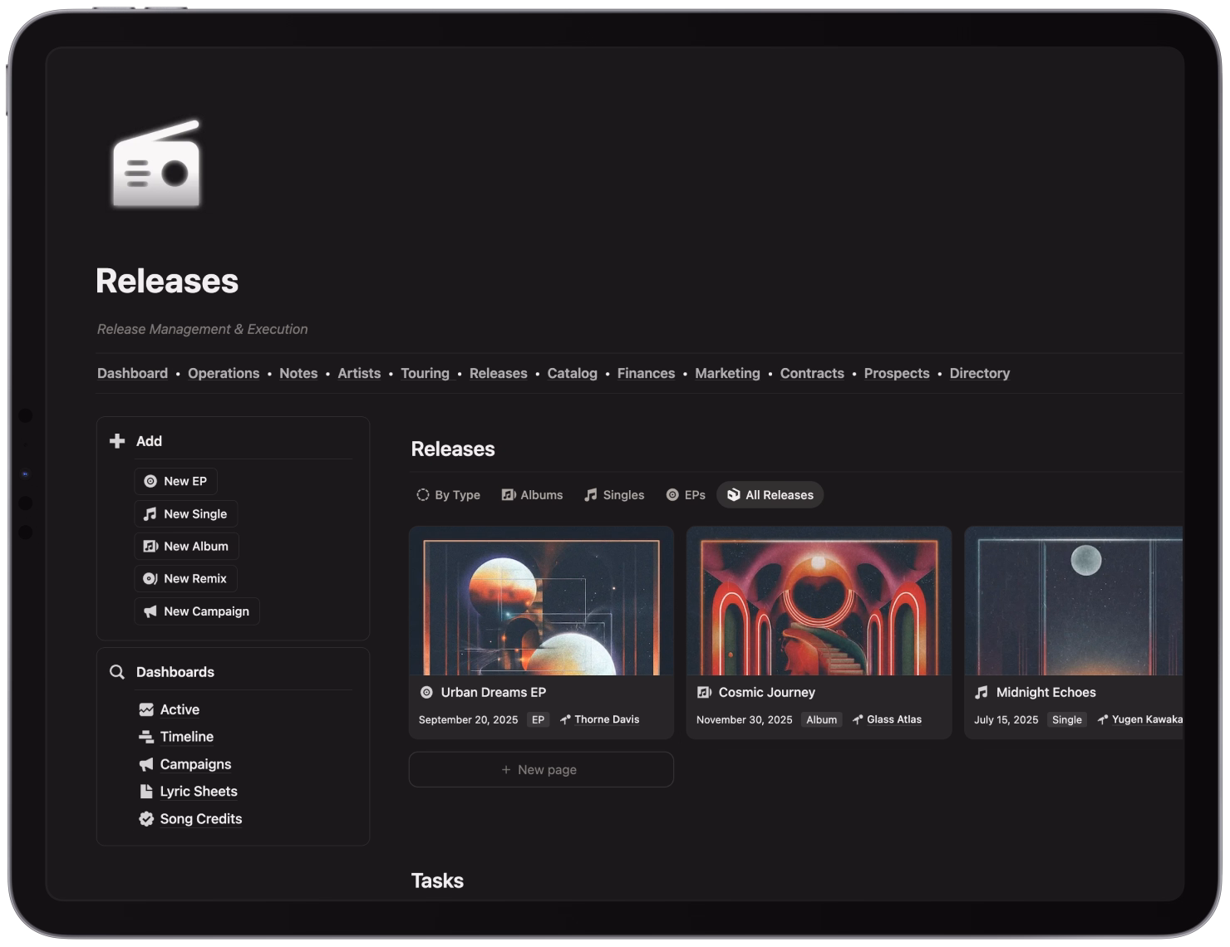1230x947 pixels.
Task: Click the search icon beside Dashboards
Action: 116,671
